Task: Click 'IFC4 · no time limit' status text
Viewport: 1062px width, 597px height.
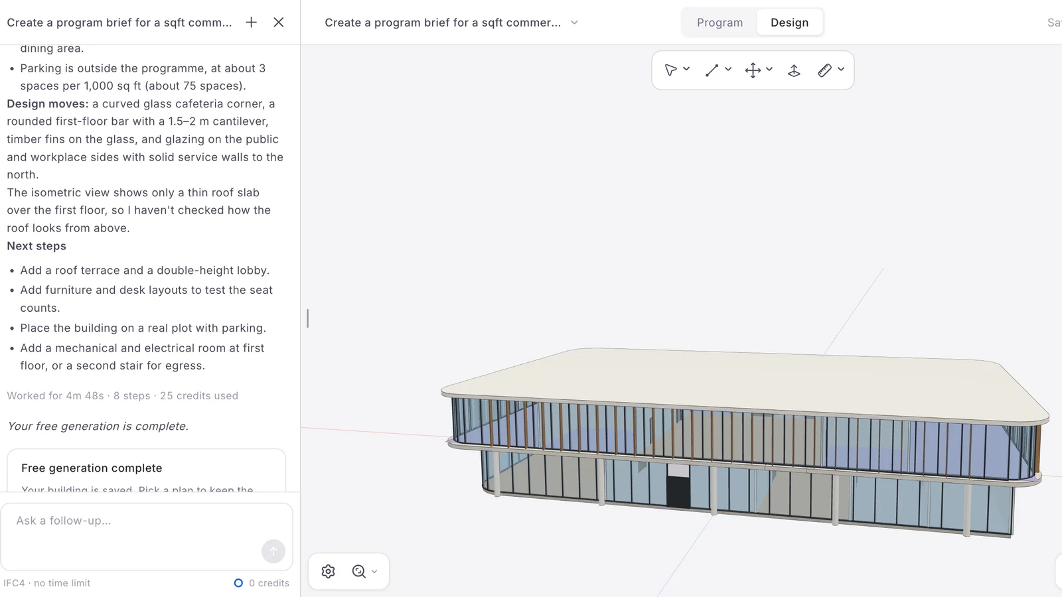Action: pos(46,583)
